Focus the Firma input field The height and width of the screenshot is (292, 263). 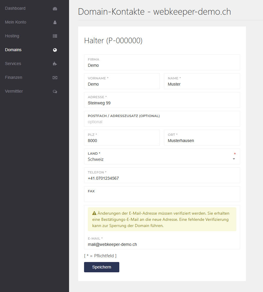tap(162, 65)
